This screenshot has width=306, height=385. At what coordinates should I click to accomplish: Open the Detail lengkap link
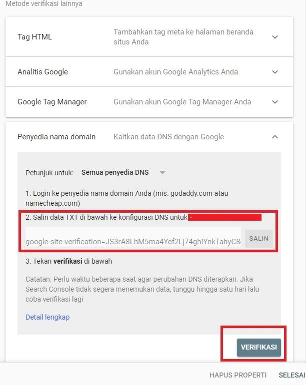(x=47, y=317)
